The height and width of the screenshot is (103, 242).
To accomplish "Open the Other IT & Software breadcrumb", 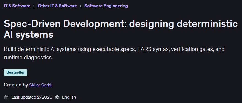I will pos(57,6).
